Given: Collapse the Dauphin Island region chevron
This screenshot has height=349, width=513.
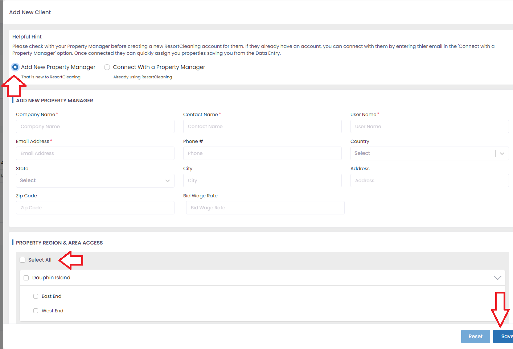Looking at the screenshot, I should point(497,278).
